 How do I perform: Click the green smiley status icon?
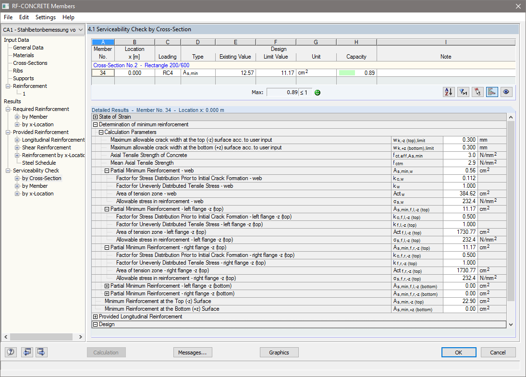pyautogui.click(x=318, y=93)
